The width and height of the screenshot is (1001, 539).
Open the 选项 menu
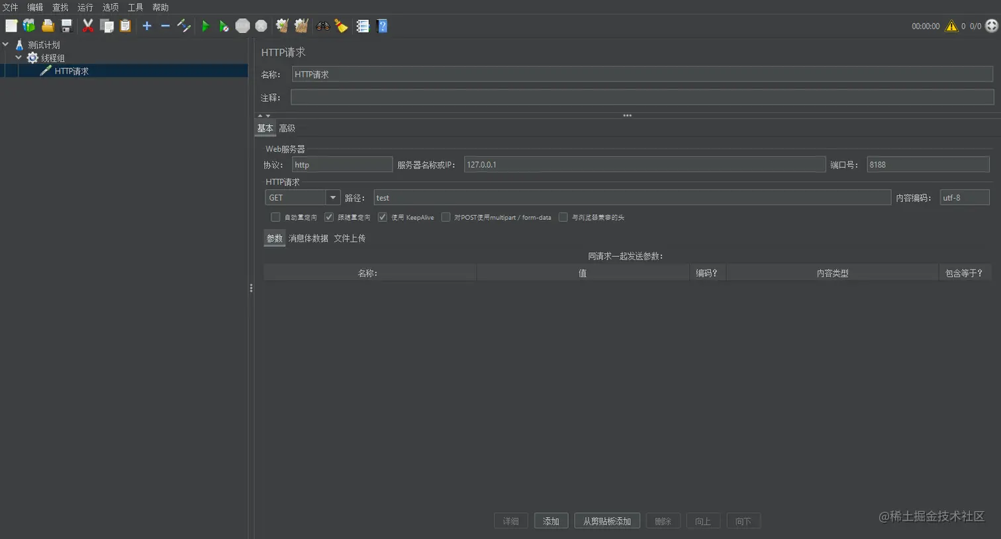111,7
